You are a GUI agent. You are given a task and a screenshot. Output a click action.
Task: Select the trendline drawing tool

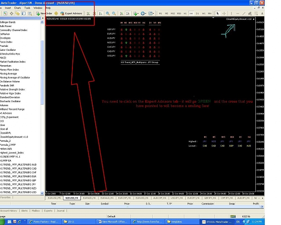coord(244,13)
